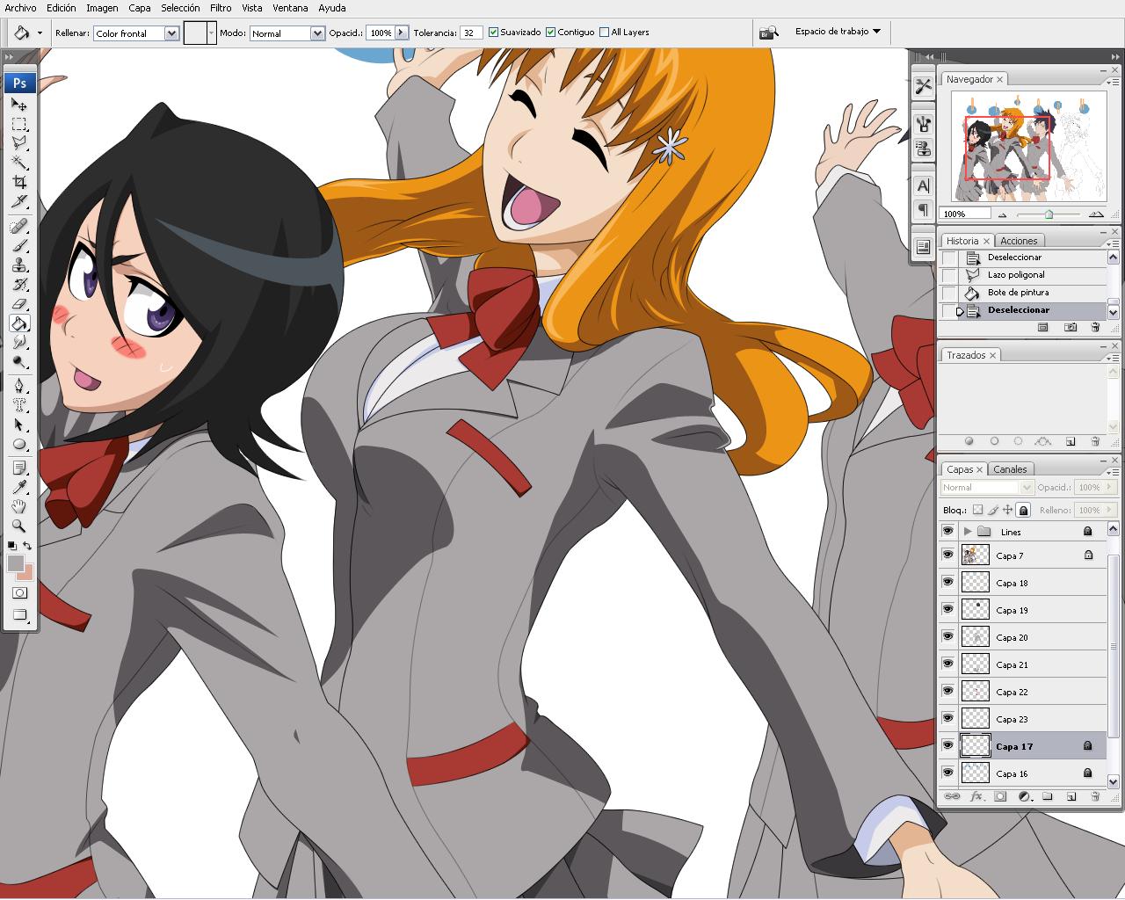Select the Healing Brush tool
Screen dimensions: 1125x900
(19, 227)
